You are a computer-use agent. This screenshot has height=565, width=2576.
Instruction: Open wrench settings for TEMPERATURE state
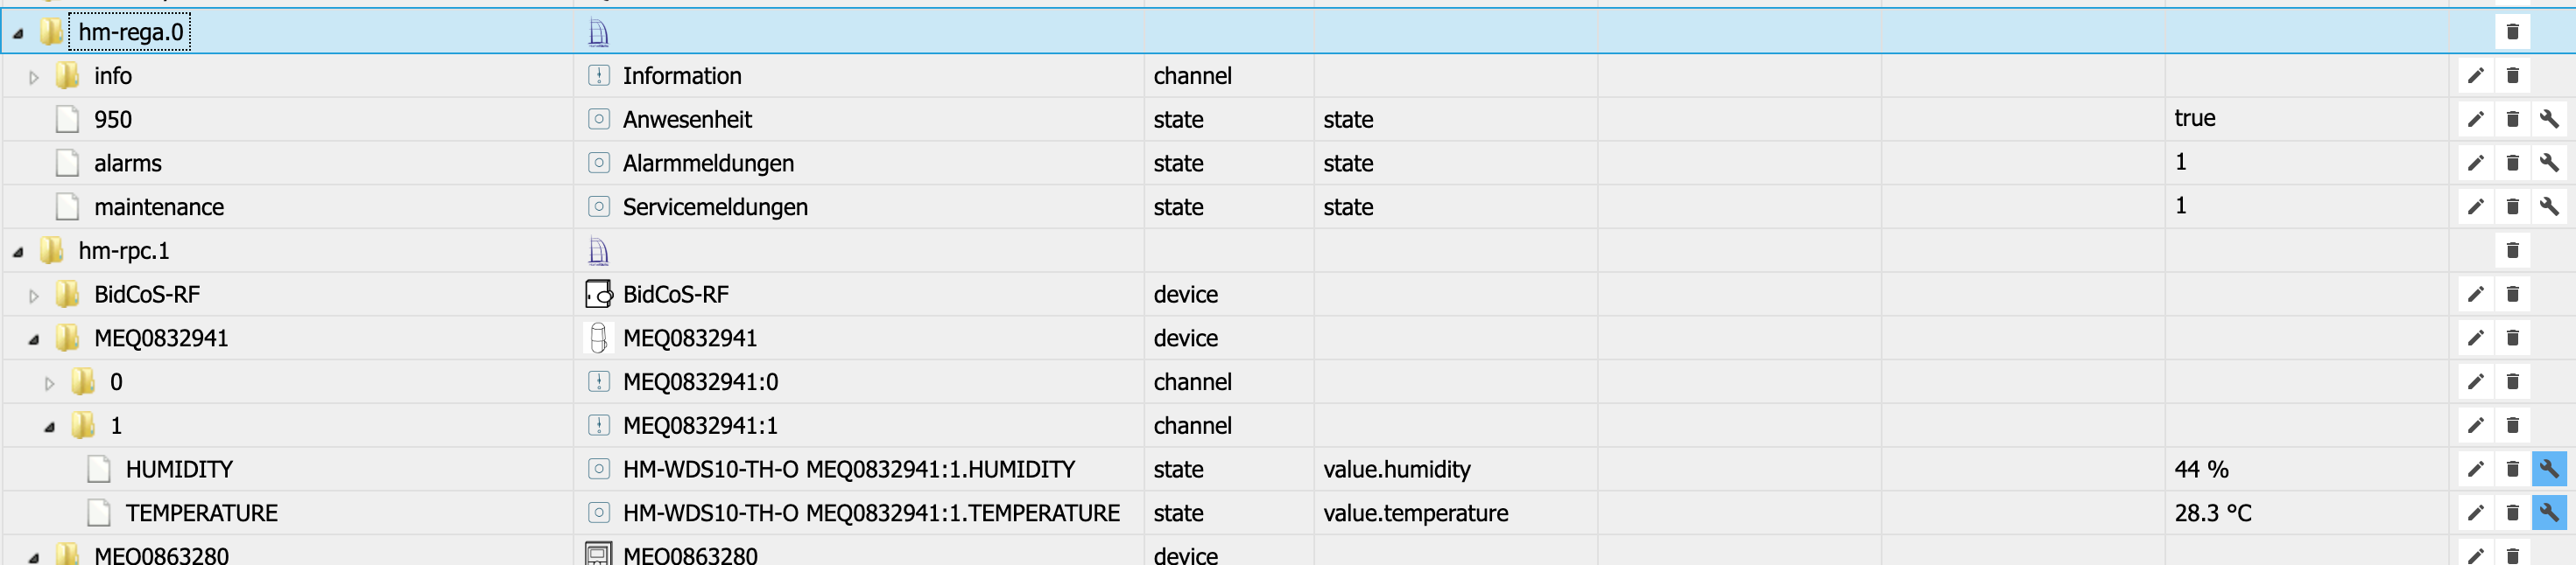coord(2549,513)
